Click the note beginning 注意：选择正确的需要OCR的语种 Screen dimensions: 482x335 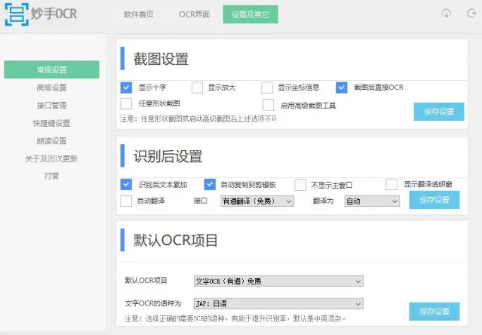click(235, 318)
